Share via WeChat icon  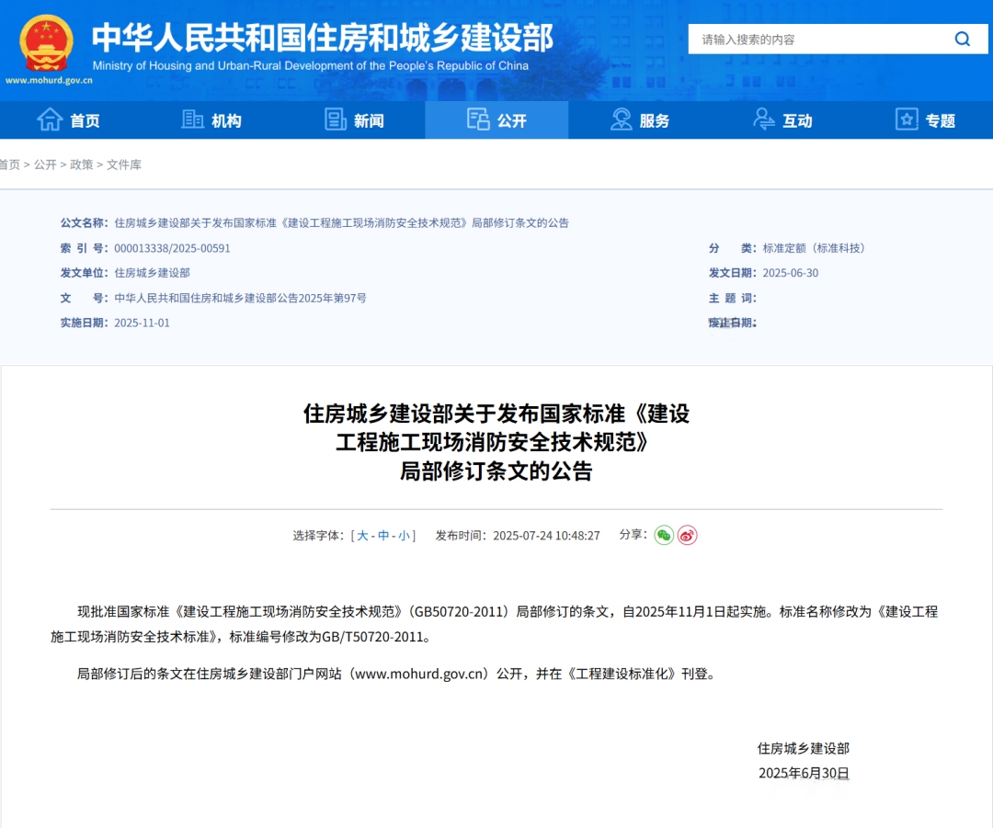664,535
